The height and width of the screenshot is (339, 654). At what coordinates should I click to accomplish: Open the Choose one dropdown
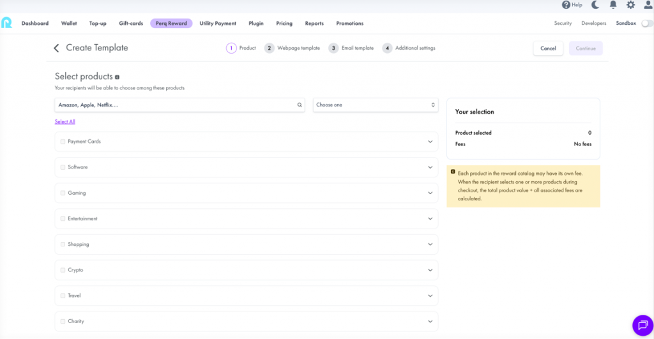(375, 105)
